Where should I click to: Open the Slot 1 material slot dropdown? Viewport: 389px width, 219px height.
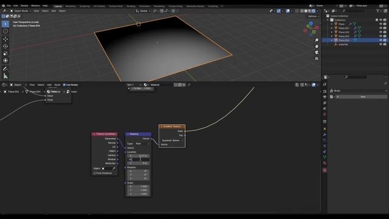[x=134, y=85]
